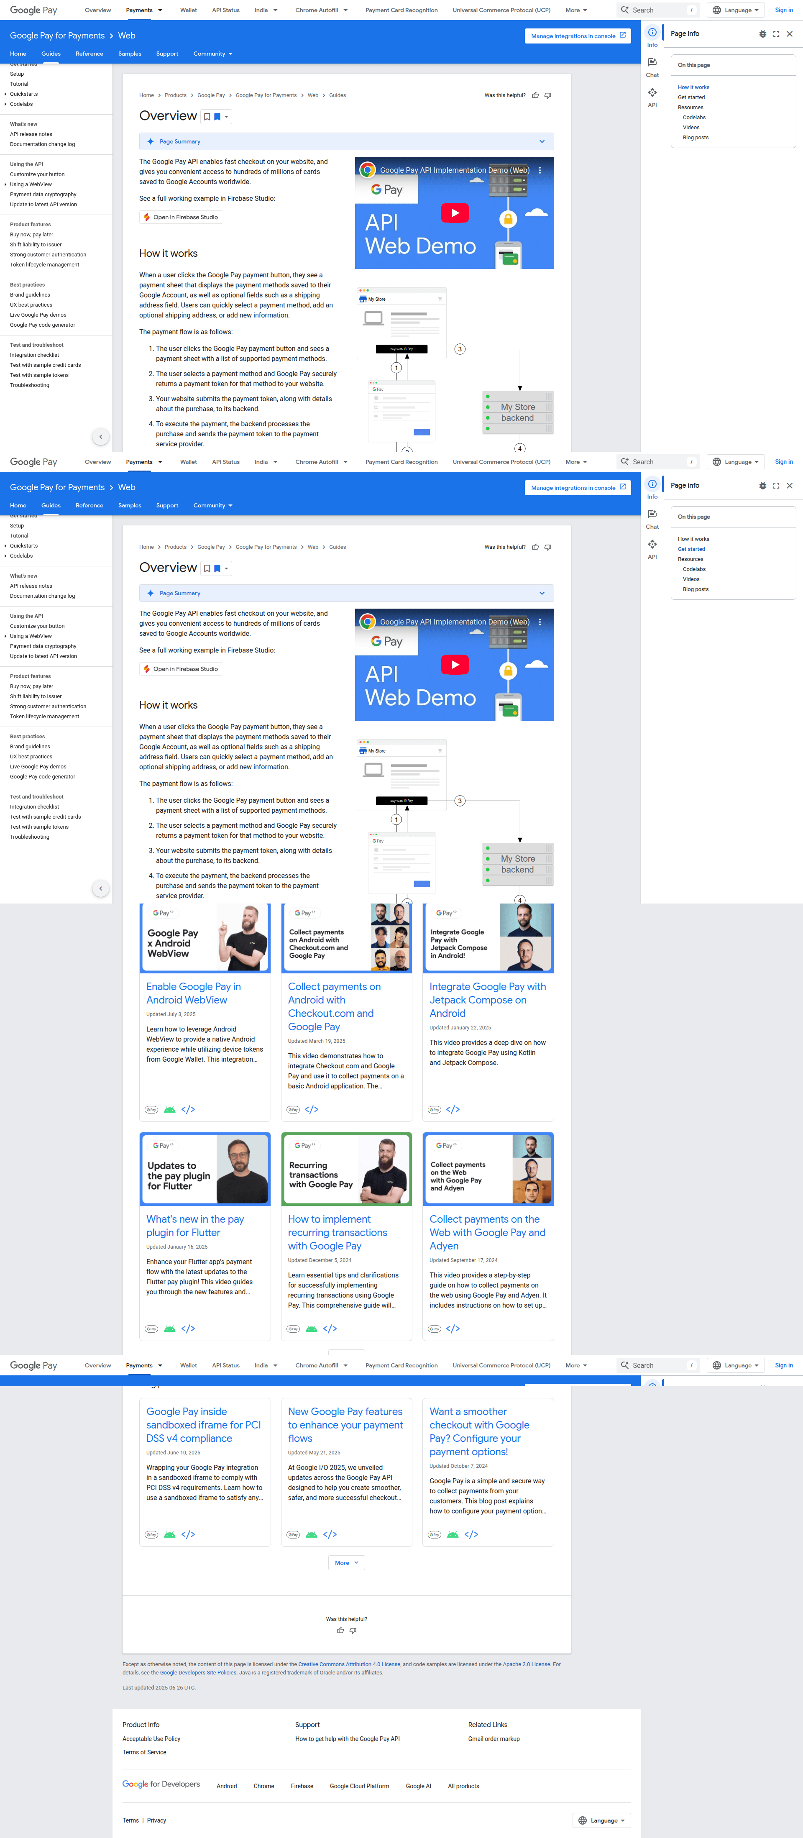Click 'Updated July 3, 2025' date text

coord(171,1014)
